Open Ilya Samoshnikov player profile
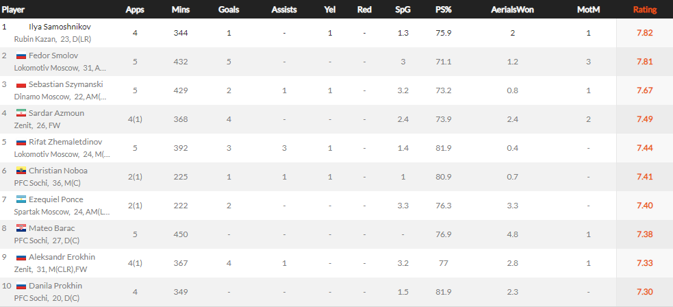Viewport: 673px width, 307px height. [x=60, y=27]
